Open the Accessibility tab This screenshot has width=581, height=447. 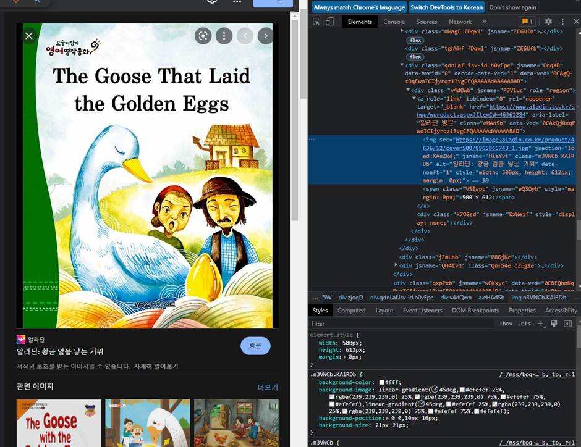[x=561, y=311]
